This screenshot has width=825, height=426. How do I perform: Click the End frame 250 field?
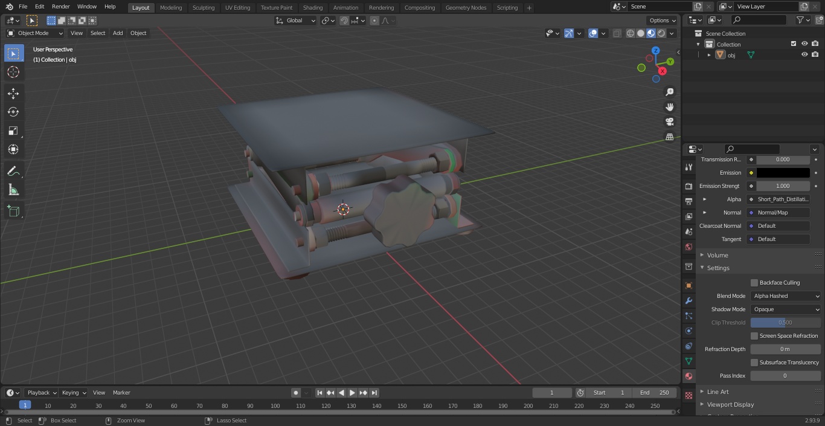(x=655, y=393)
